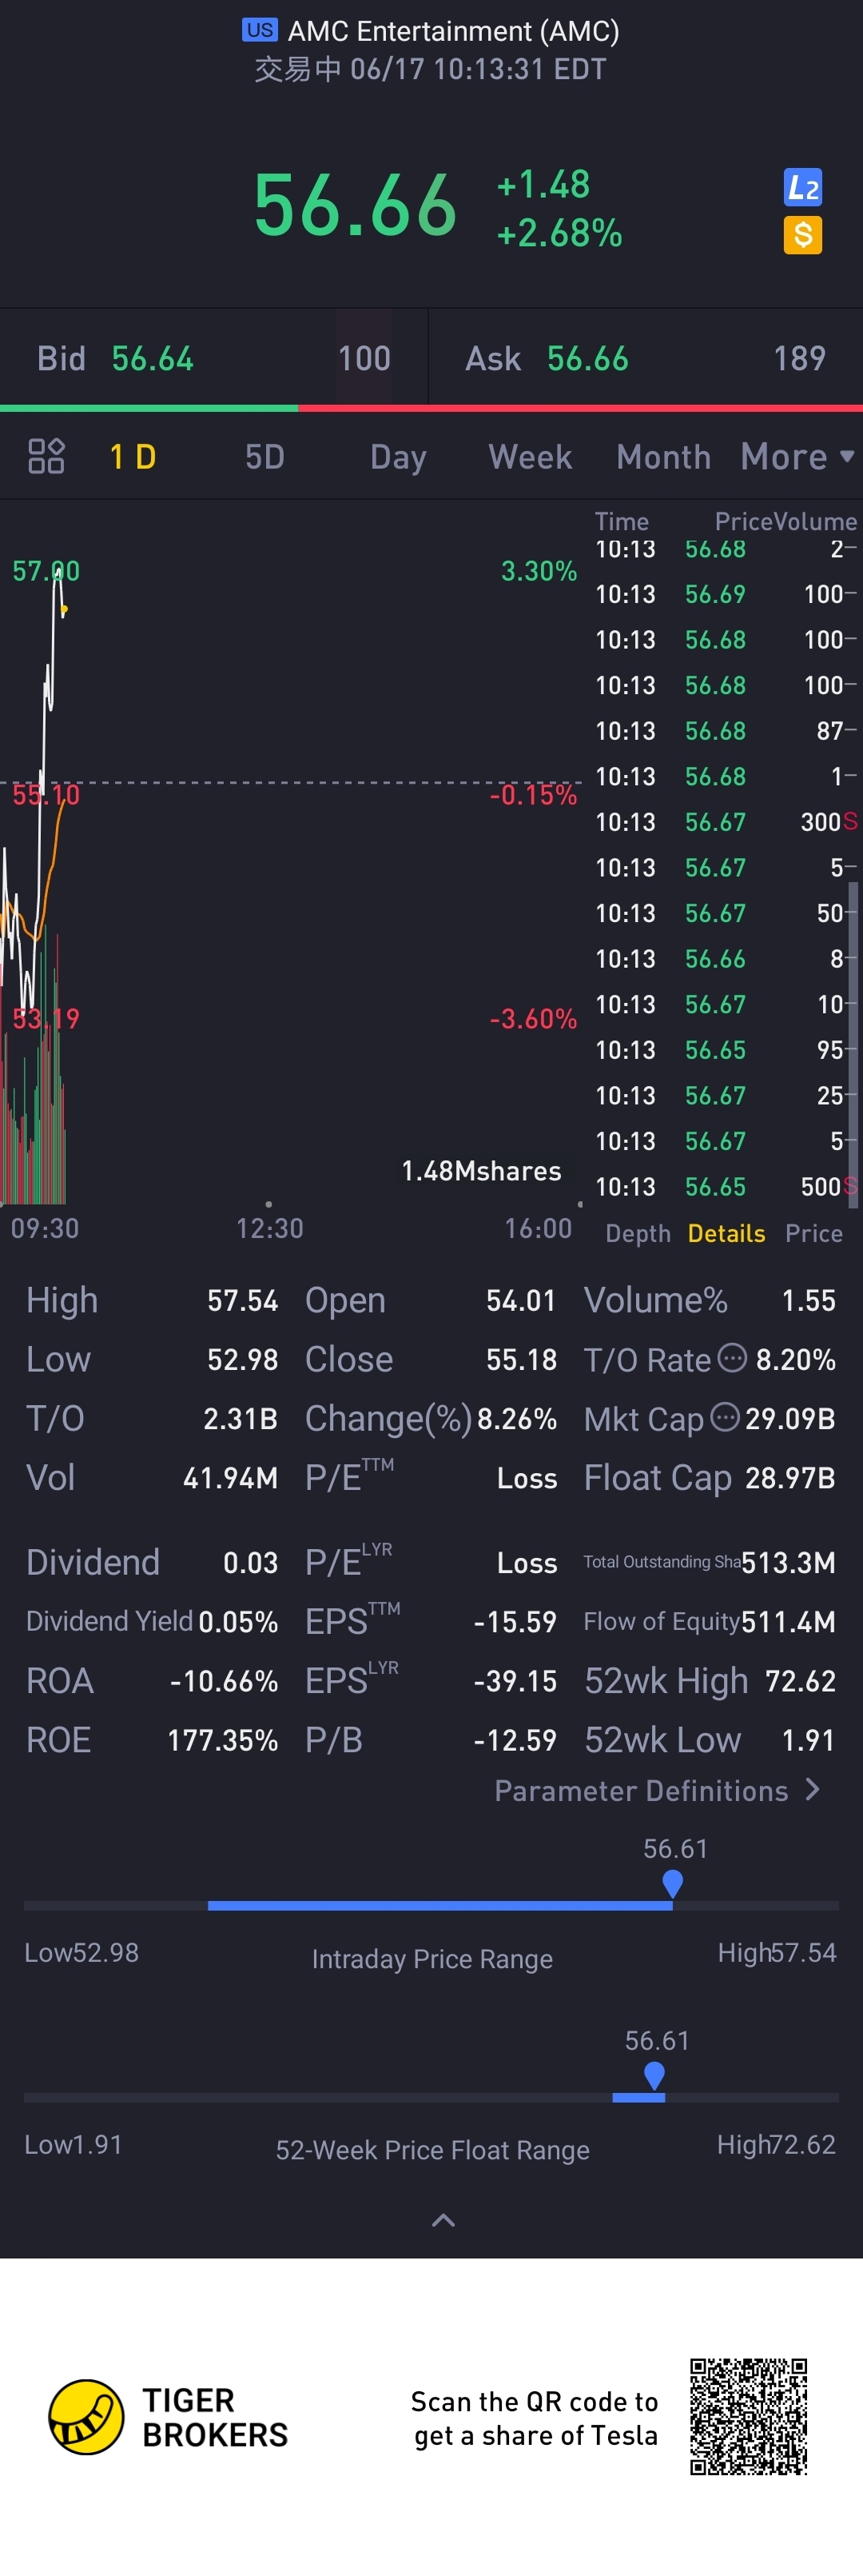Tap the T/O 2.31B value
Image resolution: width=863 pixels, height=2576 pixels.
pos(241,1419)
